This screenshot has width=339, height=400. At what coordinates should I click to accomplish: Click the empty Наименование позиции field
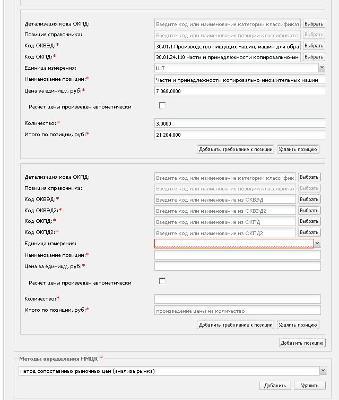pyautogui.click(x=238, y=255)
